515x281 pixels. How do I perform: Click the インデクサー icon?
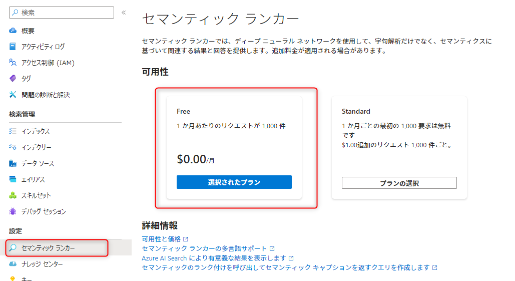coord(13,147)
